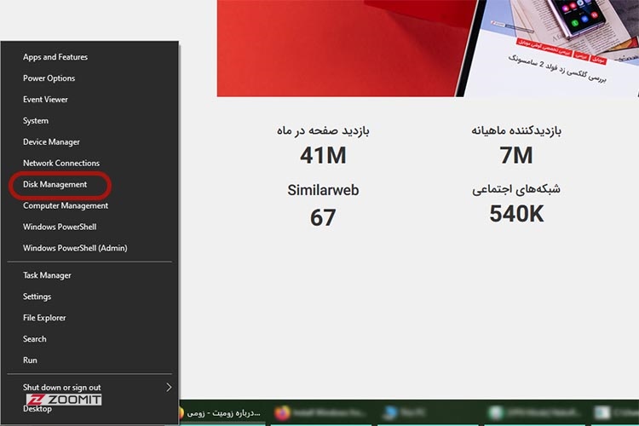Open Device Manager
The image size is (639, 426).
(51, 142)
